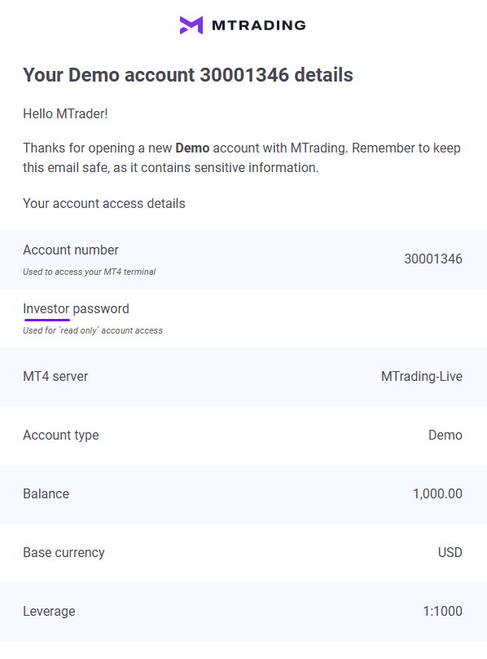Click the Base currency label
The image size is (487, 659).
tap(64, 553)
